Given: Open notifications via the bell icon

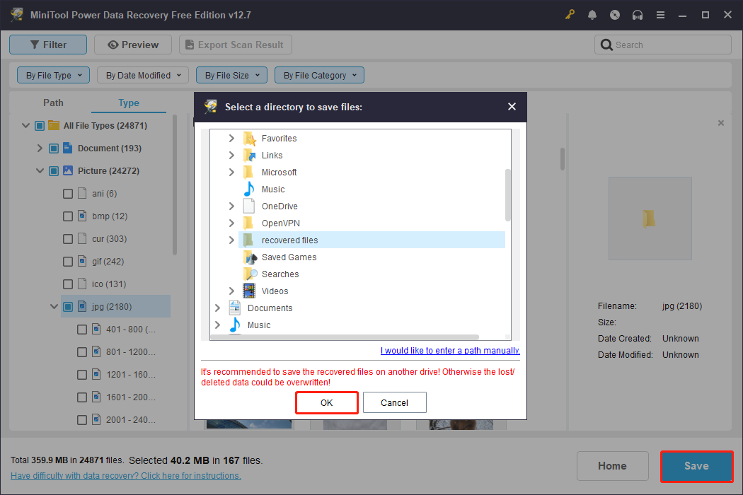Looking at the screenshot, I should 592,14.
